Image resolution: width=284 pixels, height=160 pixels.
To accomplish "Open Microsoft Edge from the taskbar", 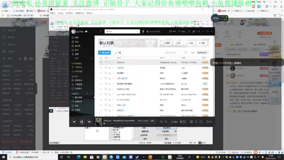I will click(x=78, y=157).
